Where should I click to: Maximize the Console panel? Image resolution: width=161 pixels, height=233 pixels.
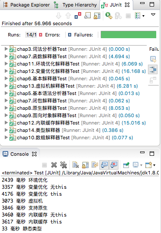click(152, 154)
